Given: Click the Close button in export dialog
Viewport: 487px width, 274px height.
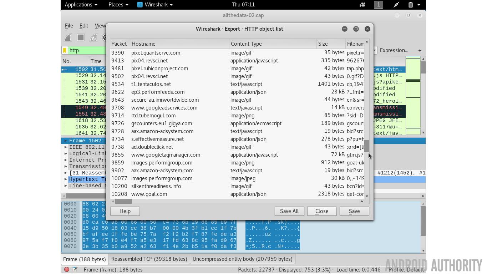Looking at the screenshot, I should click(322, 211).
